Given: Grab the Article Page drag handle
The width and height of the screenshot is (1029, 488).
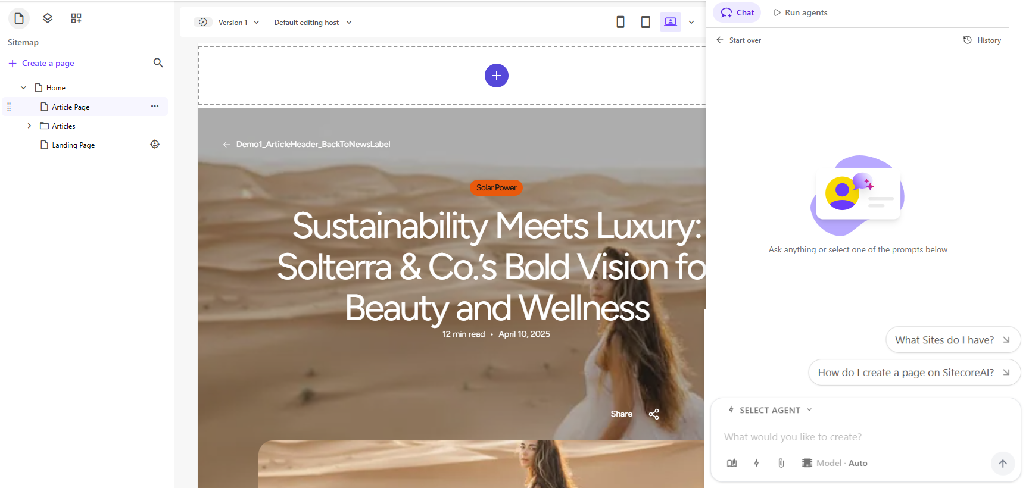Looking at the screenshot, I should tap(9, 107).
